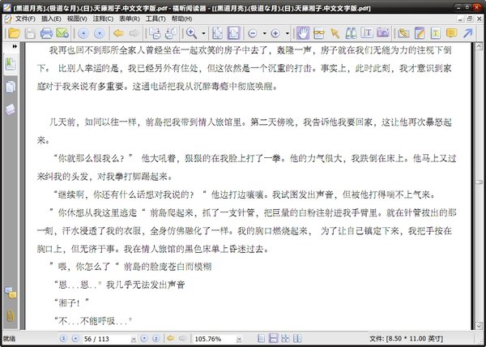
Task: Select the Hand tool
Action: [x=302, y=33]
